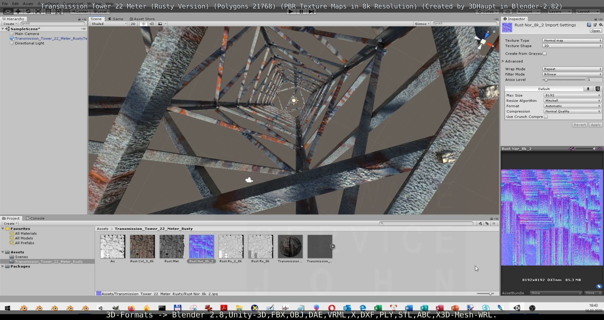Open the Gizmos dropdown
The width and height of the screenshot is (604, 320).
tap(422, 24)
